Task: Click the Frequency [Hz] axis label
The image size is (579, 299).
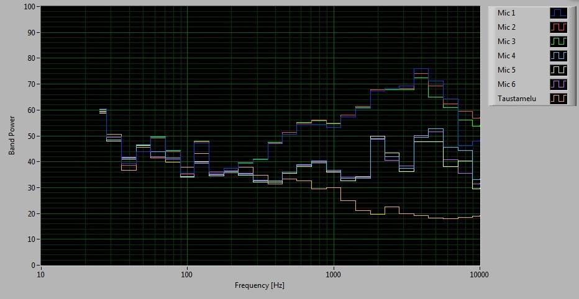Action: [260, 285]
